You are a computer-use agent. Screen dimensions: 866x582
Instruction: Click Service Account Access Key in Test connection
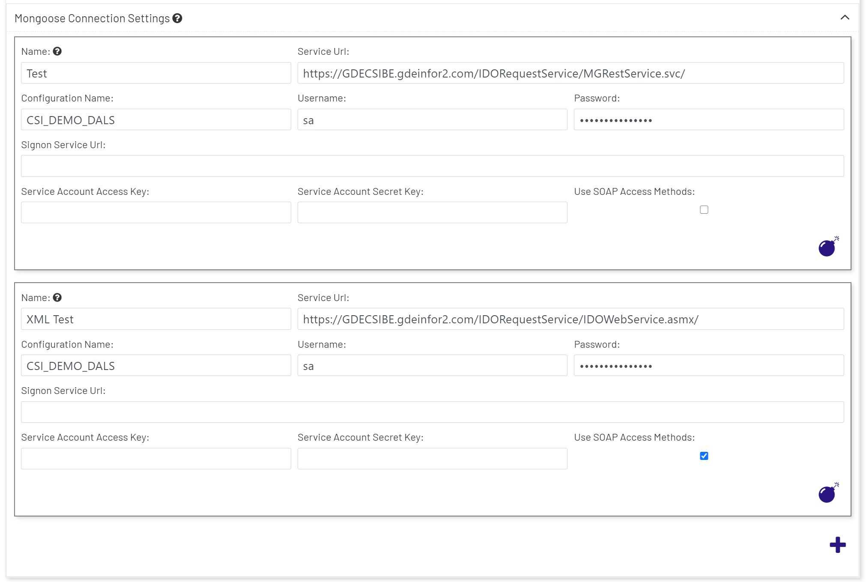pos(156,213)
